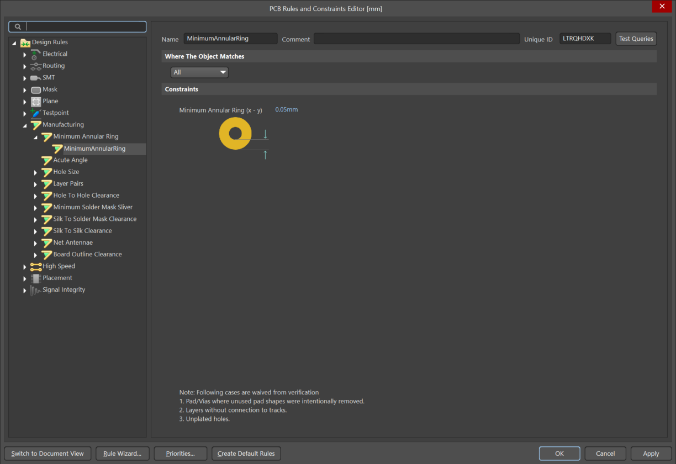Viewport: 676px width, 464px height.
Task: Click the Test Queries button
Action: tap(636, 39)
